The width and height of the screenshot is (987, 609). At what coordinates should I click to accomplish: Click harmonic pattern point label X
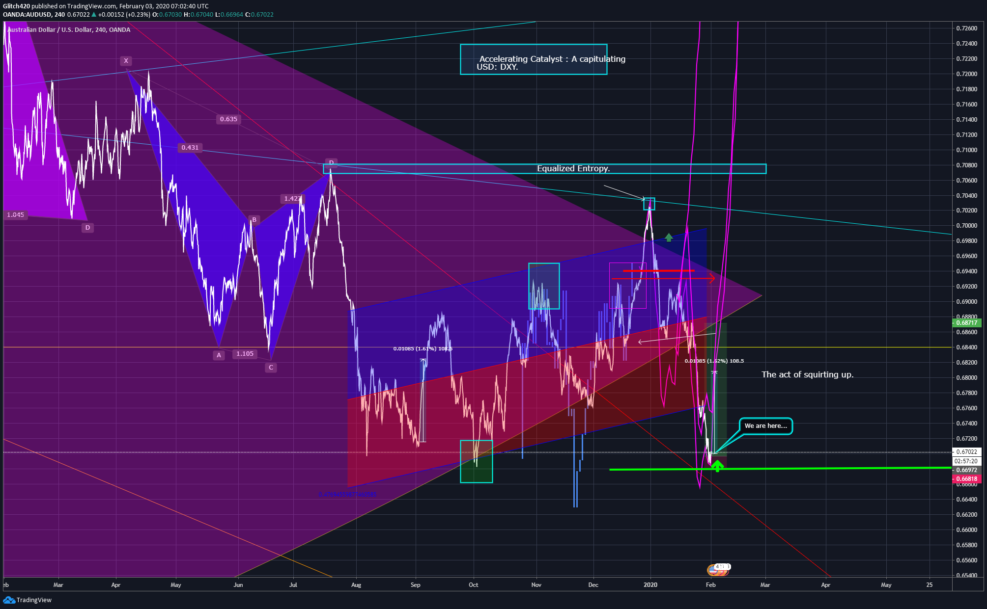126,61
